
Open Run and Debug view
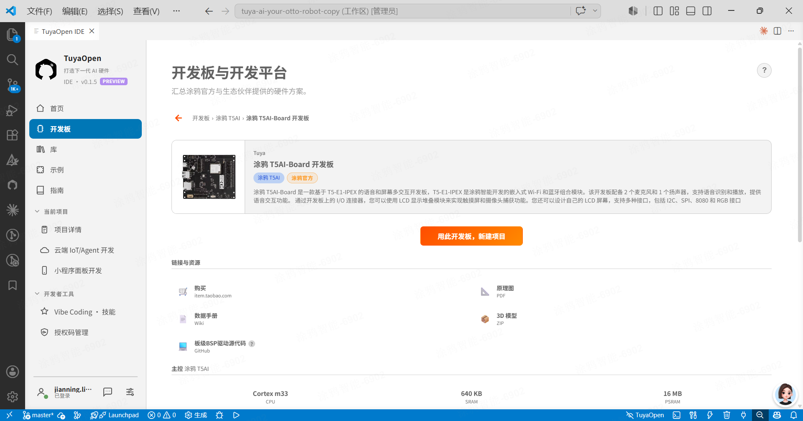tap(13, 110)
